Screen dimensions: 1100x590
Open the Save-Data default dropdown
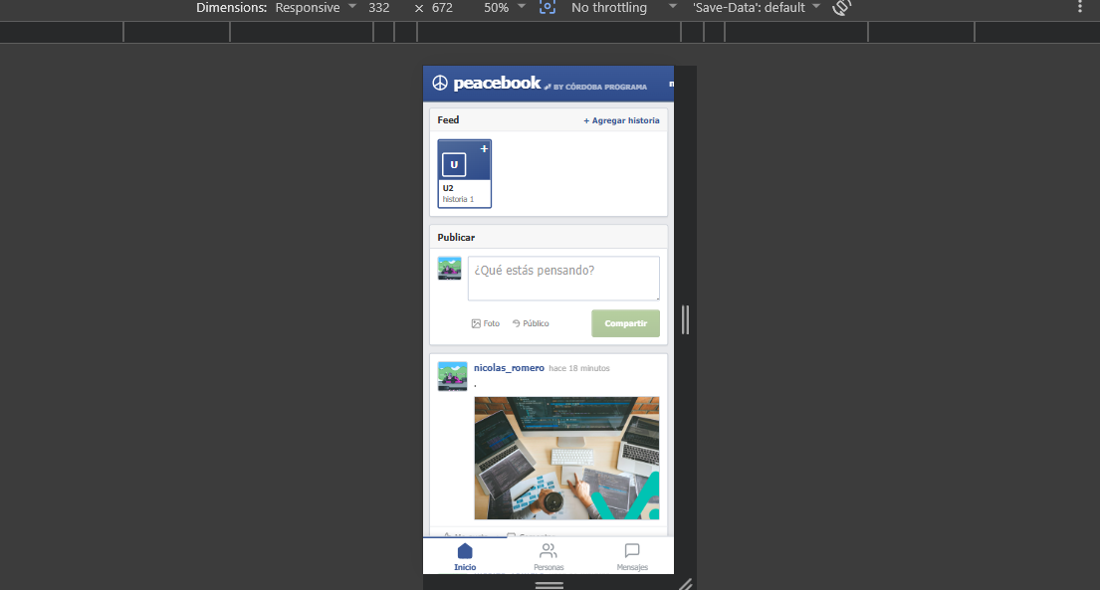tap(757, 8)
